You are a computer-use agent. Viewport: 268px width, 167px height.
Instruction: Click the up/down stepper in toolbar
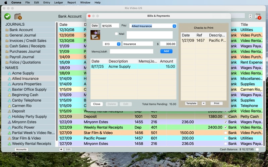tap(250, 16)
